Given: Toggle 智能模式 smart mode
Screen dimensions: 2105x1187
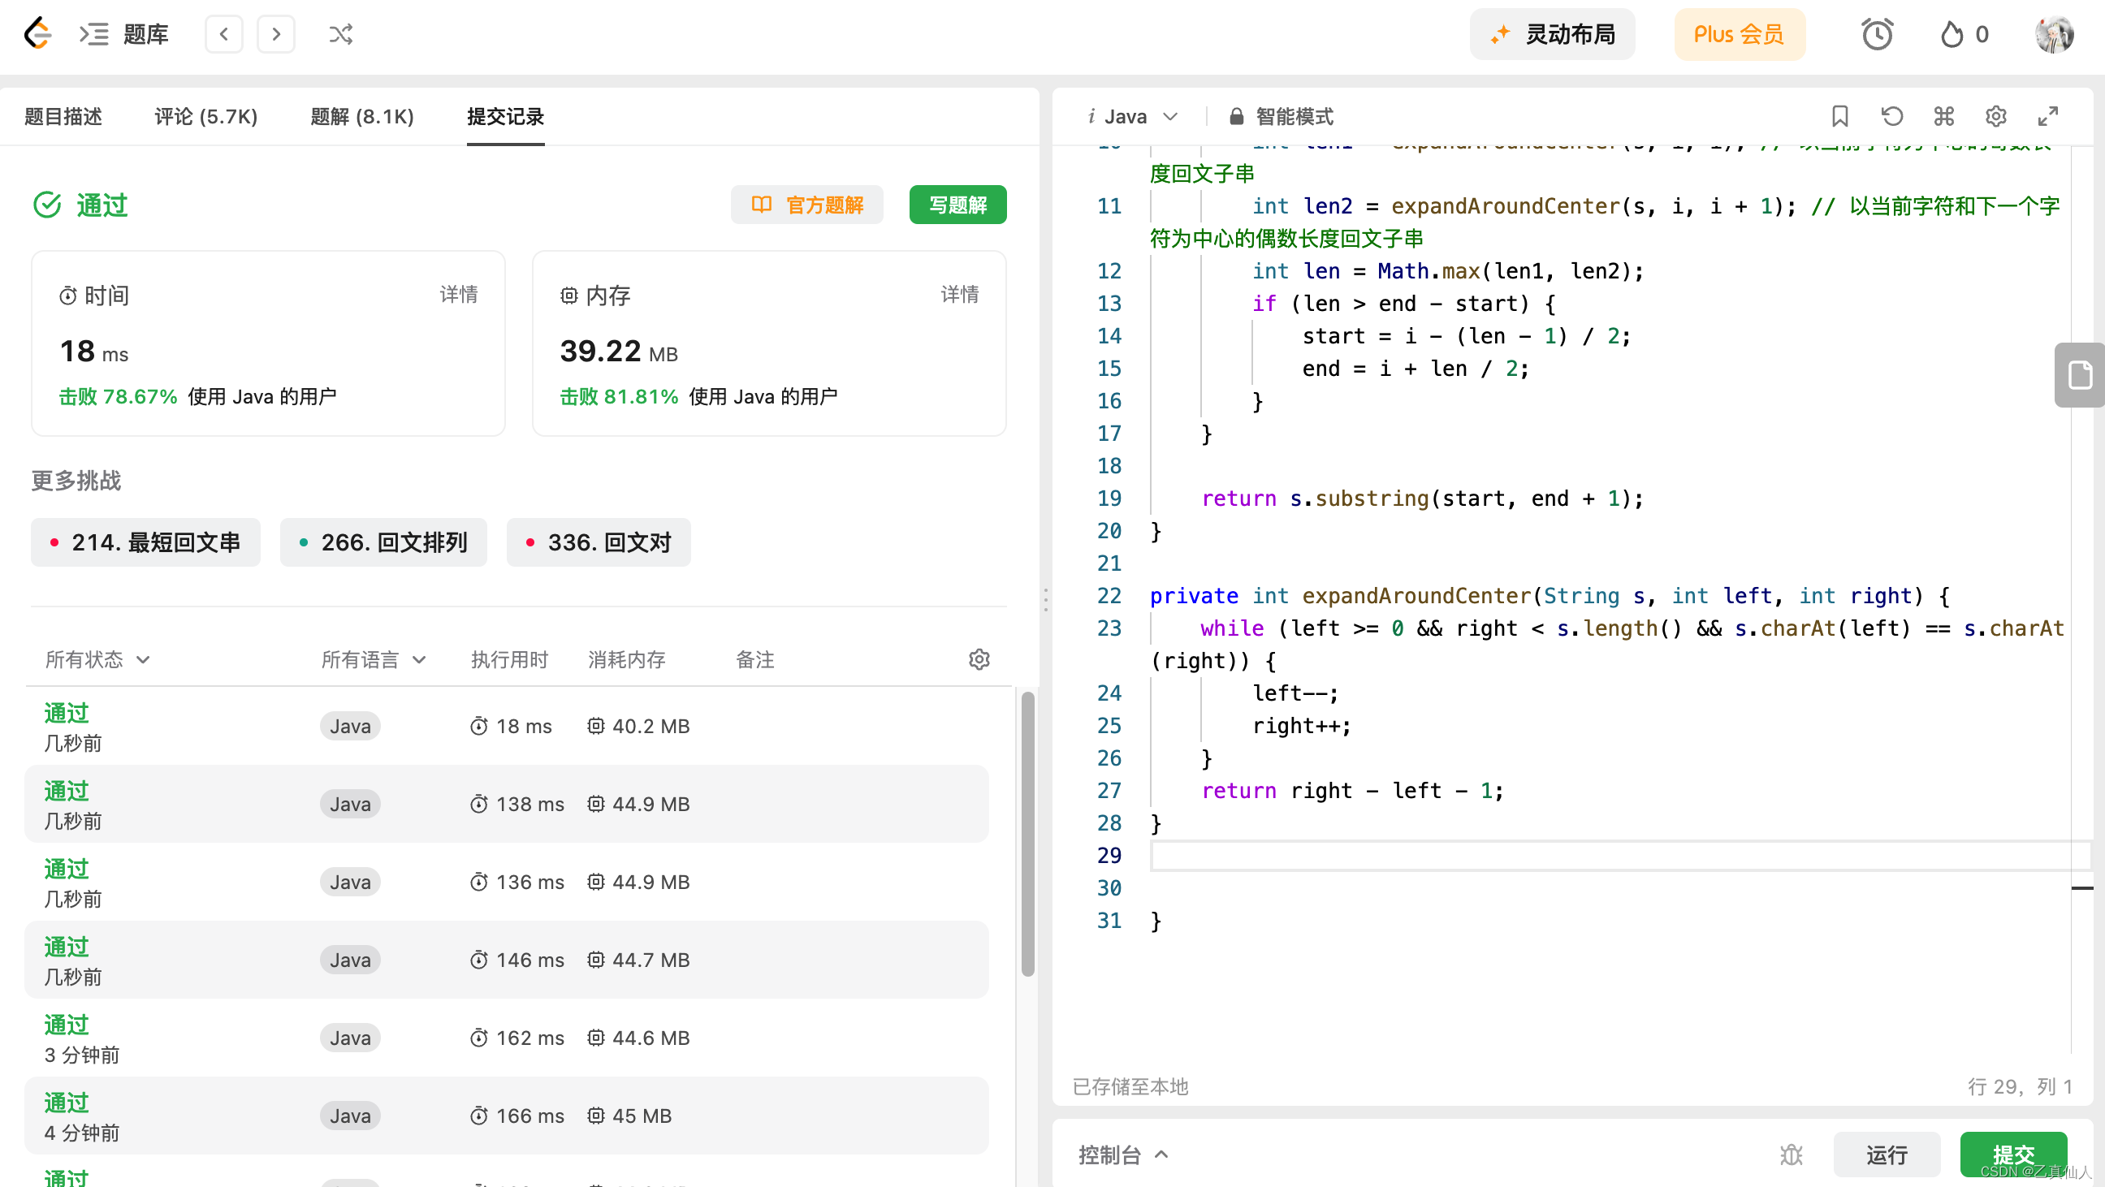Looking at the screenshot, I should [1281, 117].
